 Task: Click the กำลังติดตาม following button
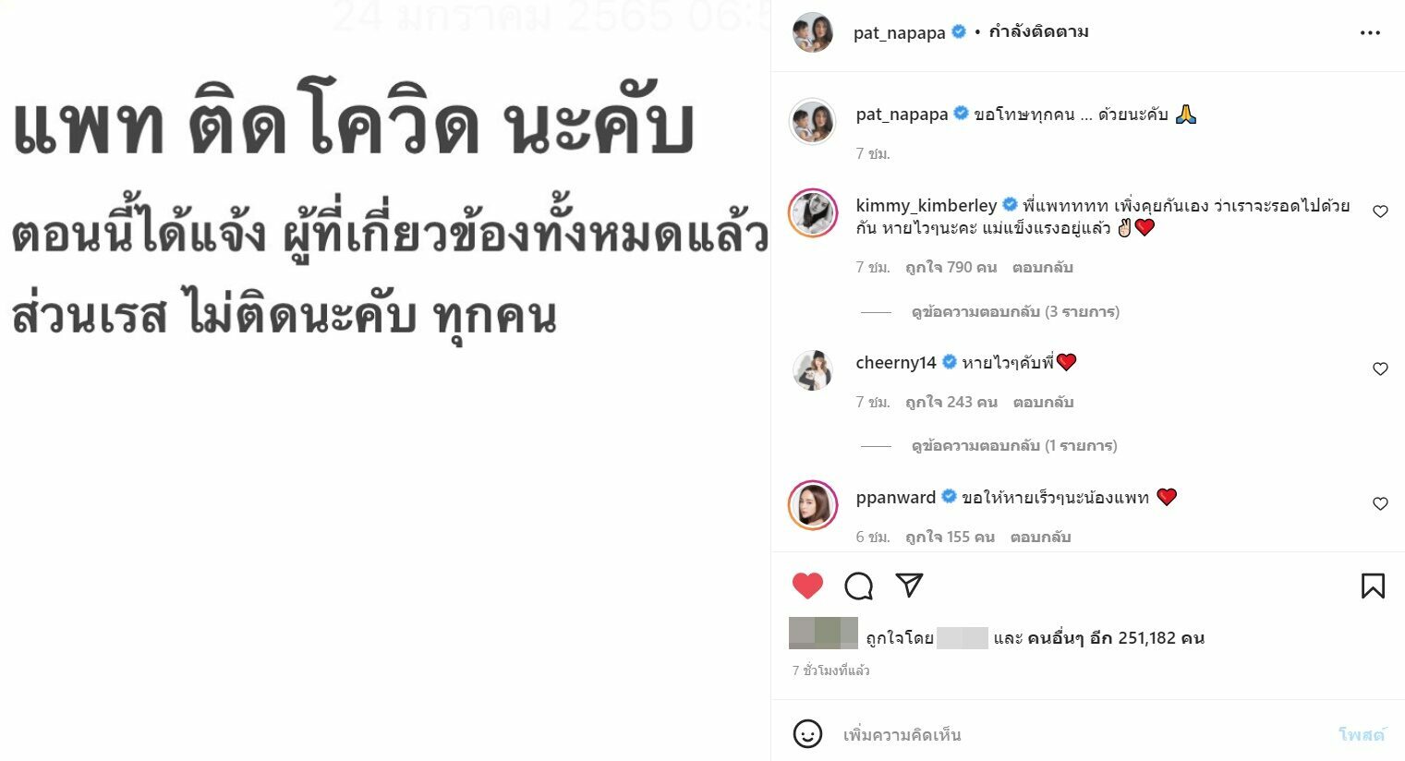[x=1038, y=31]
